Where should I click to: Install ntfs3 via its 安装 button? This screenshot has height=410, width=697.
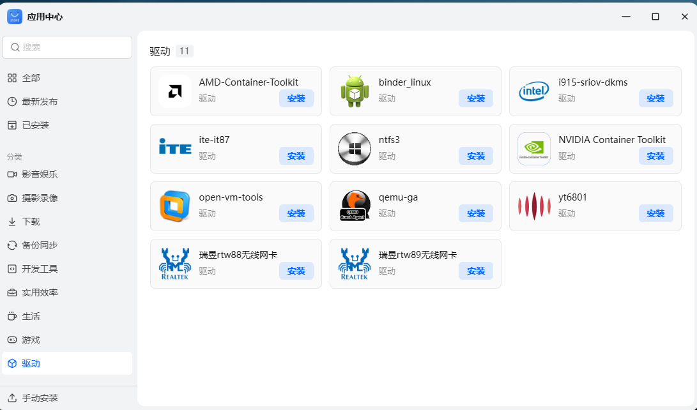(x=475, y=156)
